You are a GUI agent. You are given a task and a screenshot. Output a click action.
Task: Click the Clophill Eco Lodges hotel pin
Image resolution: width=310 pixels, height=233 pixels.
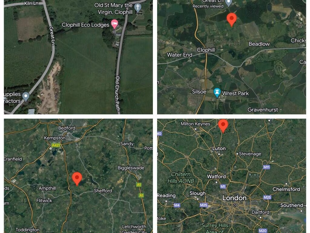pos(114,25)
